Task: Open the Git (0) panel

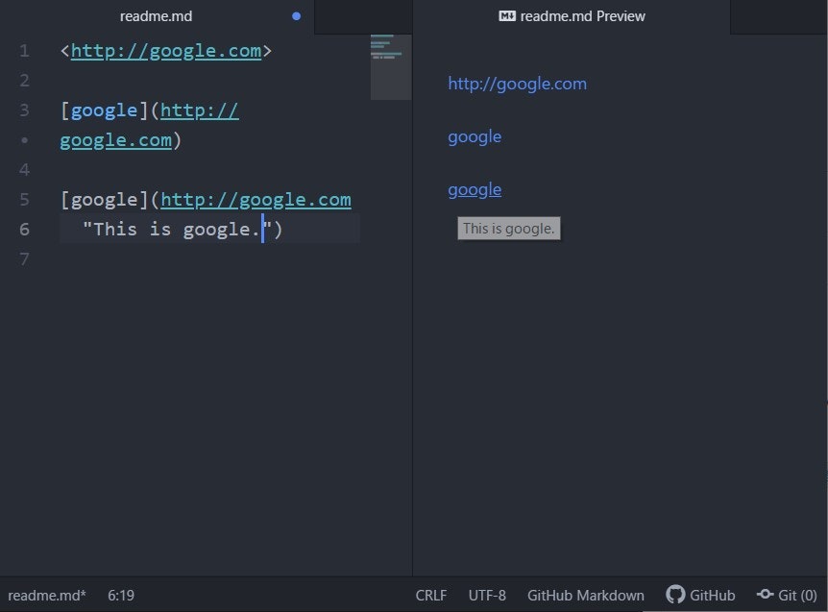Action: tap(797, 596)
